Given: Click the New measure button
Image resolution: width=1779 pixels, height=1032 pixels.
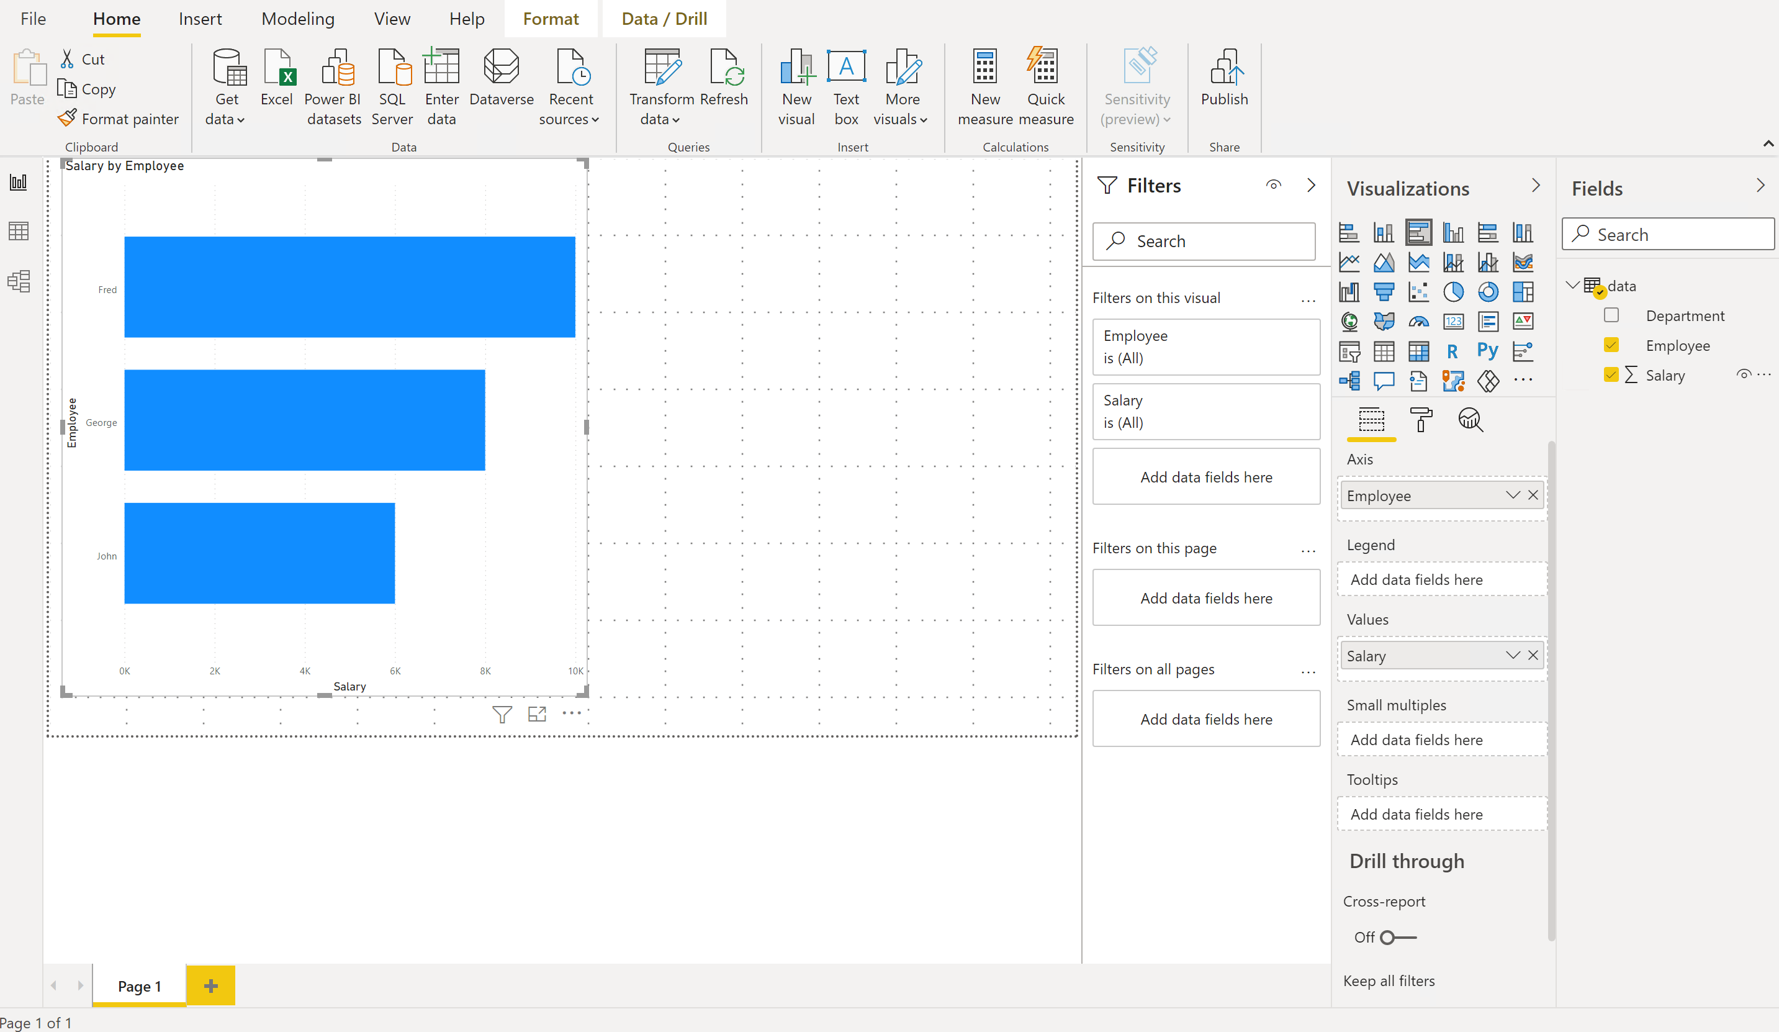Looking at the screenshot, I should 986,83.
